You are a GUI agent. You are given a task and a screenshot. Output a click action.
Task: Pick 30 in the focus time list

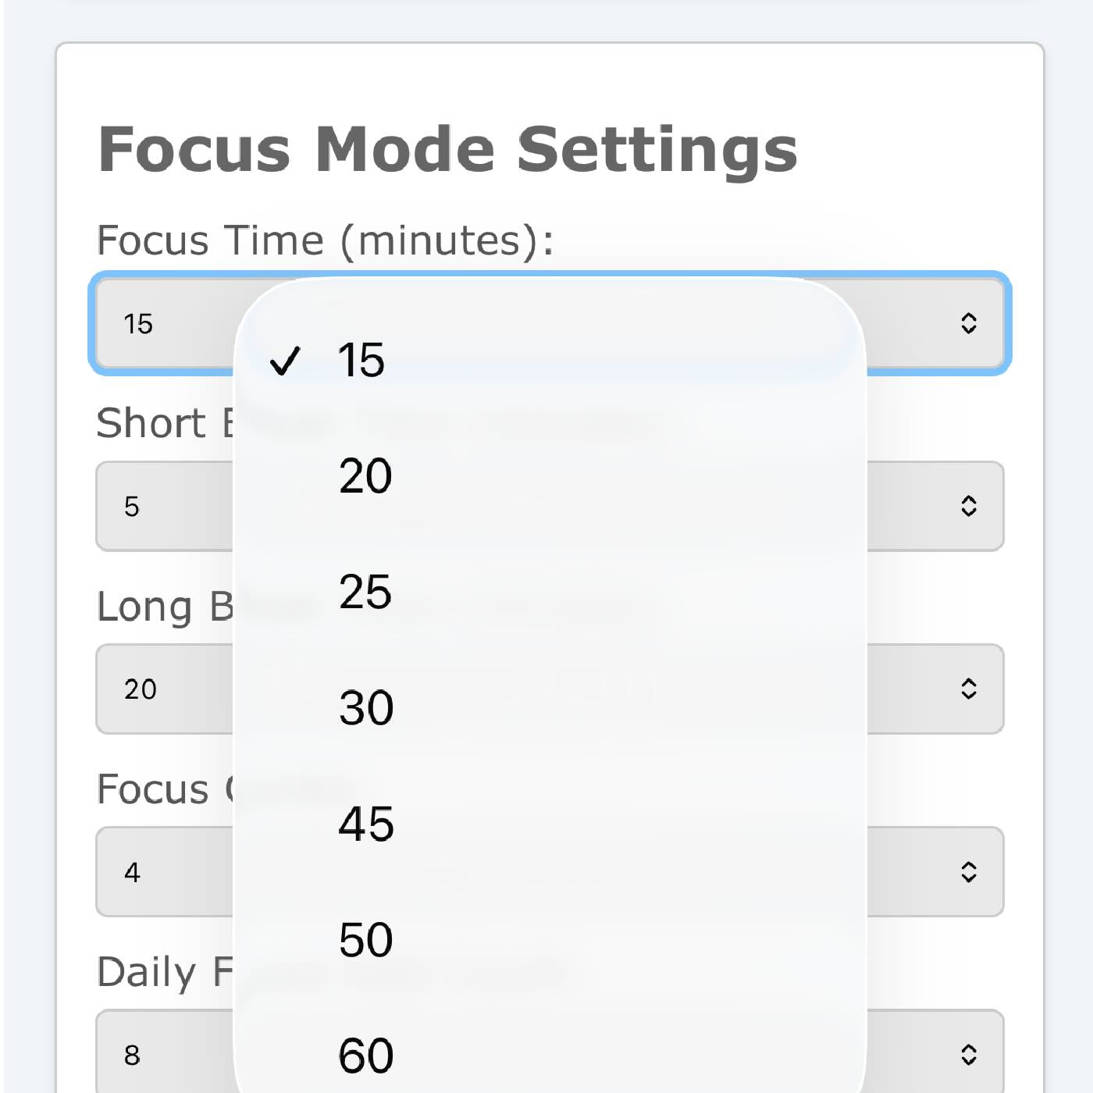365,707
